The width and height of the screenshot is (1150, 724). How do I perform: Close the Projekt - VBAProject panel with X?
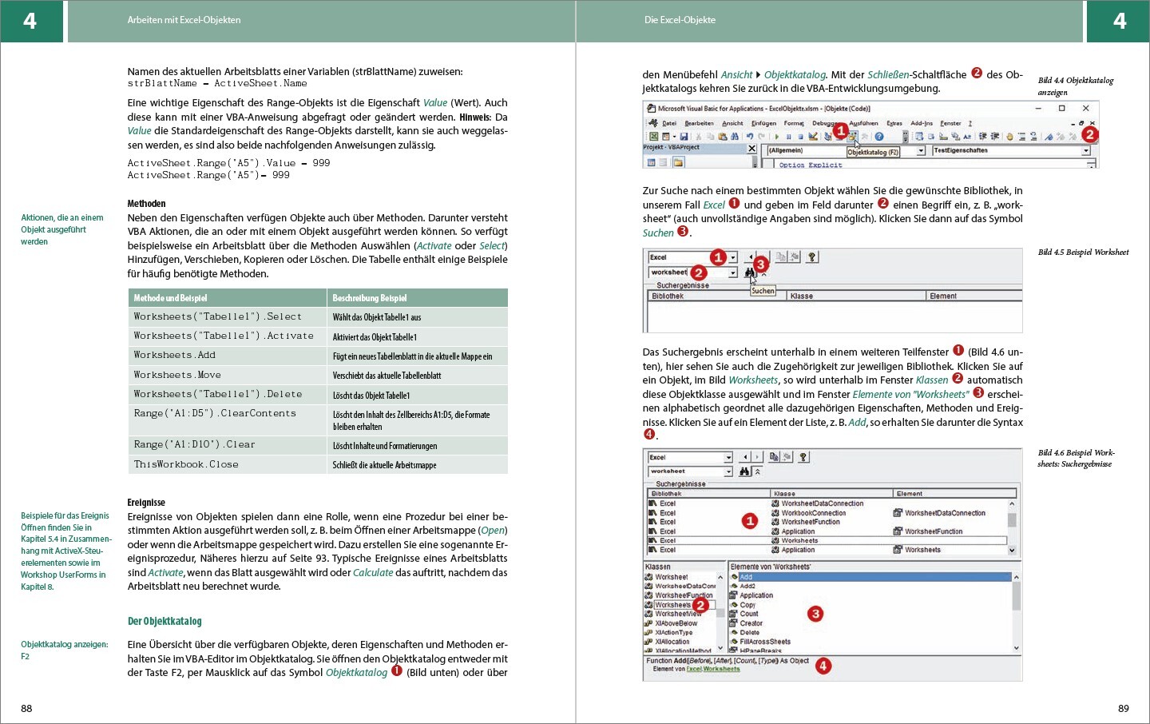coord(751,149)
